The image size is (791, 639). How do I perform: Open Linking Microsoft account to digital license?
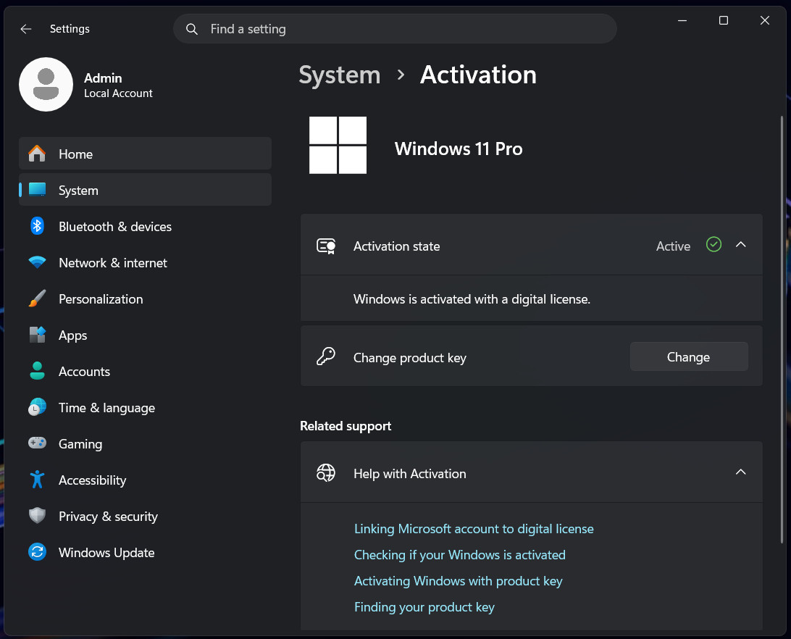[x=474, y=528]
